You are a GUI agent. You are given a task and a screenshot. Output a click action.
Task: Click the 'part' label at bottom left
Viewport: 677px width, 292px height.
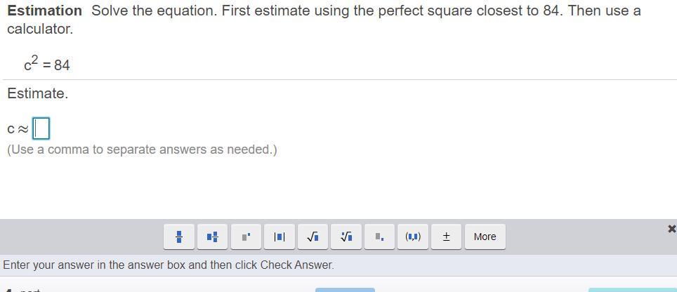[x=29, y=290]
